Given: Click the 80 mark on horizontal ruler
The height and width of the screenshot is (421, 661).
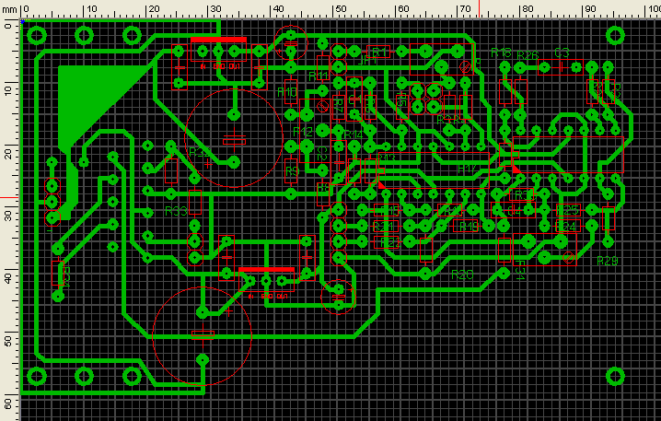Looking at the screenshot, I should 528,9.
